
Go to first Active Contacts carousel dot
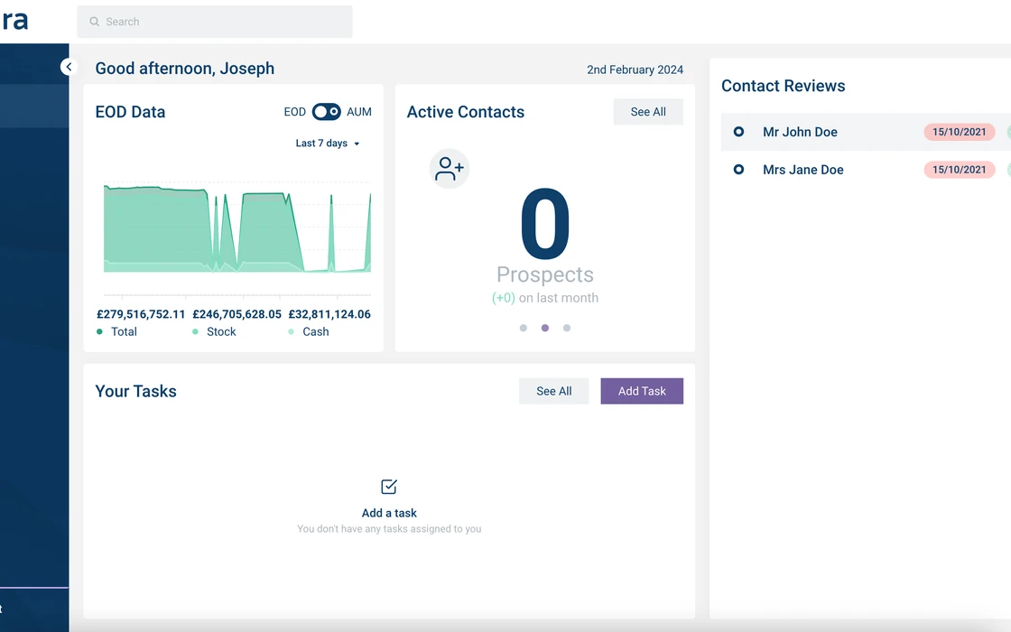[524, 329]
